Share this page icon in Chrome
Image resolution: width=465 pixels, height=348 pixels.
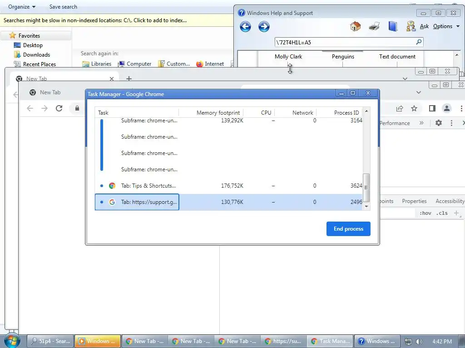click(x=400, y=108)
